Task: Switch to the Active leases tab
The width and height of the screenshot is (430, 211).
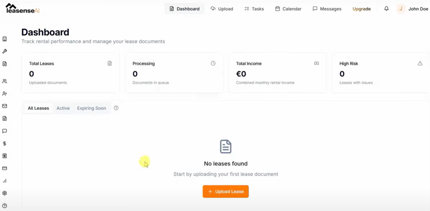Action: 63,108
